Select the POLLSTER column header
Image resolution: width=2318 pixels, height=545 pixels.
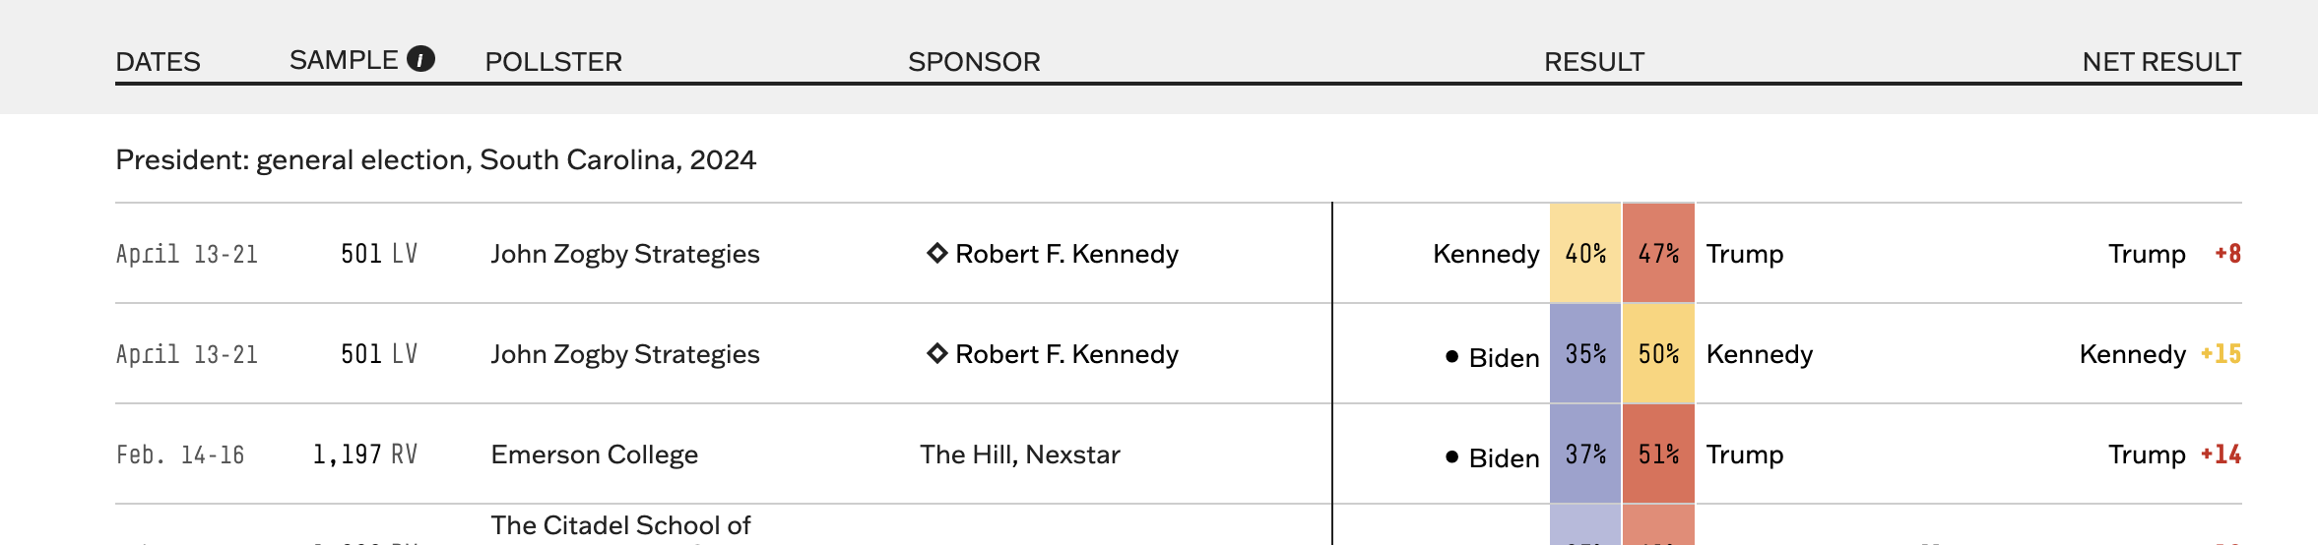click(x=553, y=62)
